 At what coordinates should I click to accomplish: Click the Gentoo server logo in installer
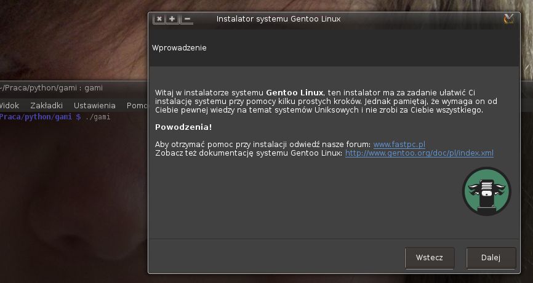486,191
